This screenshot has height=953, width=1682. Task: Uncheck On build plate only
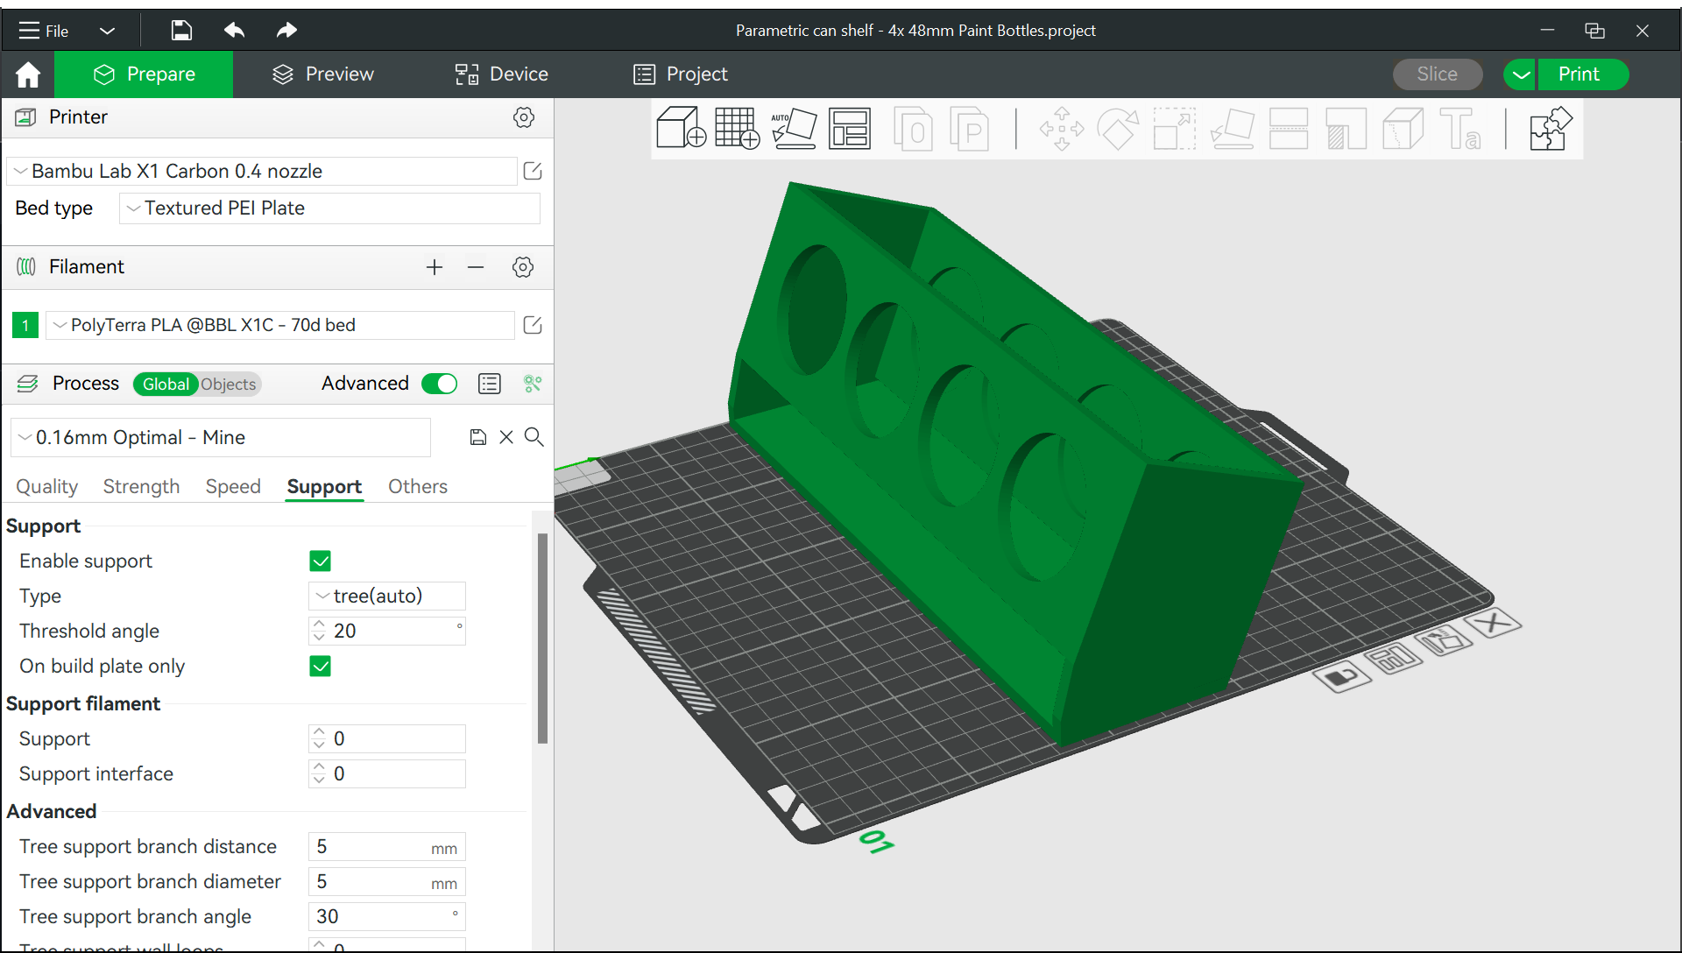(320, 666)
